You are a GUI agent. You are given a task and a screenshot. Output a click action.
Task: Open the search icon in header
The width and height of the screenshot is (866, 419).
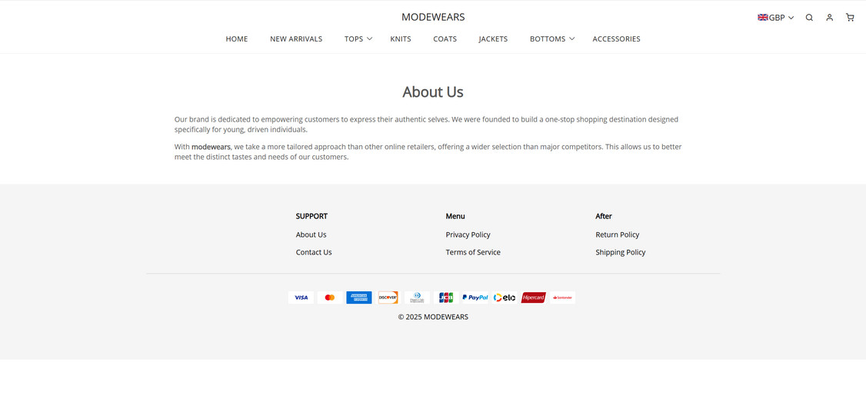(x=809, y=18)
